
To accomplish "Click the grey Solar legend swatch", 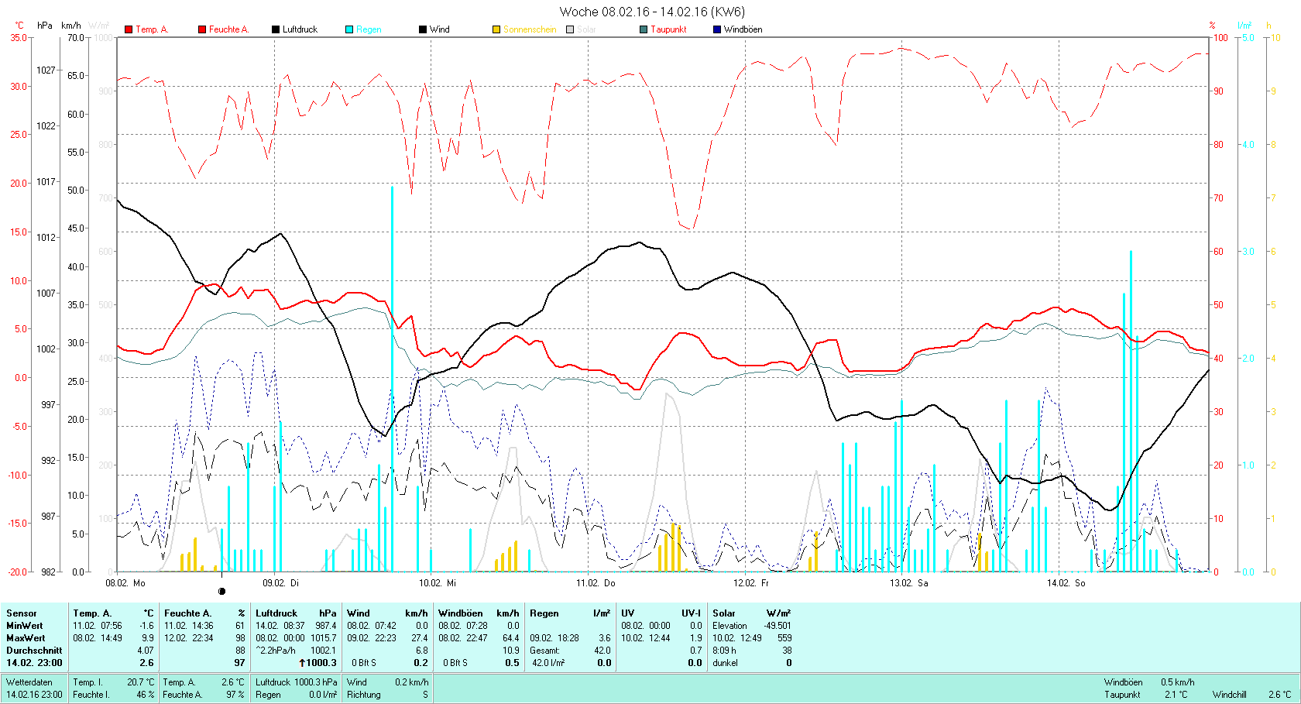I will 570,29.
